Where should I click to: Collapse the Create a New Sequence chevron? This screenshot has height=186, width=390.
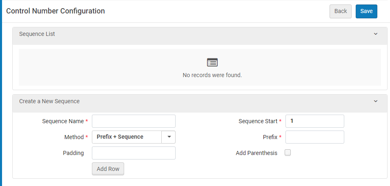[376, 101]
